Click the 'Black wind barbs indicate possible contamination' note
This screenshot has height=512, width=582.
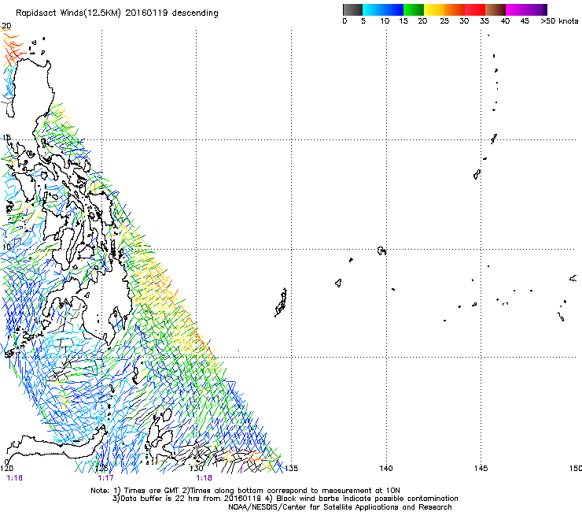click(x=362, y=499)
